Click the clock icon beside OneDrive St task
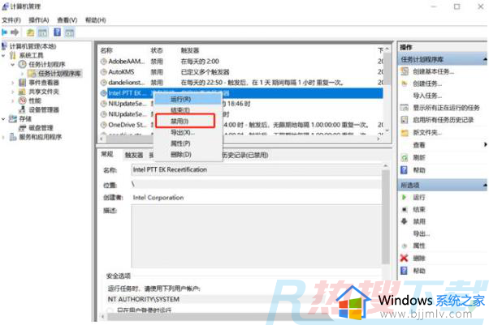 pos(103,125)
